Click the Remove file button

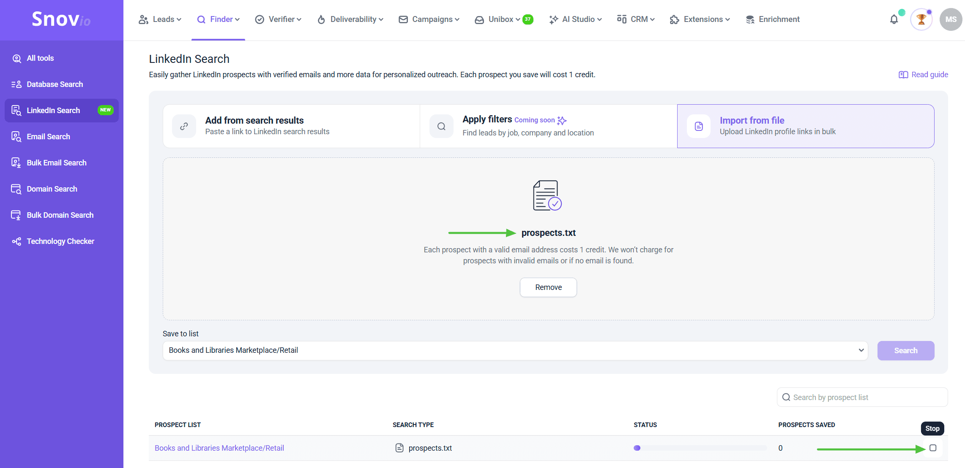548,287
